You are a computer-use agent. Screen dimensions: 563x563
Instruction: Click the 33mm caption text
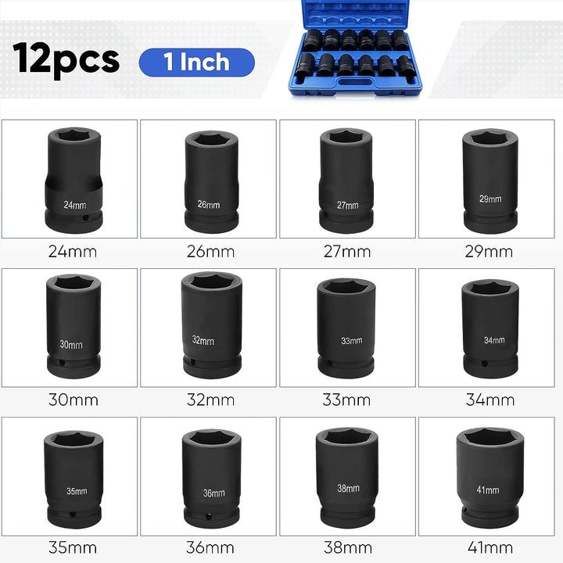346,400
